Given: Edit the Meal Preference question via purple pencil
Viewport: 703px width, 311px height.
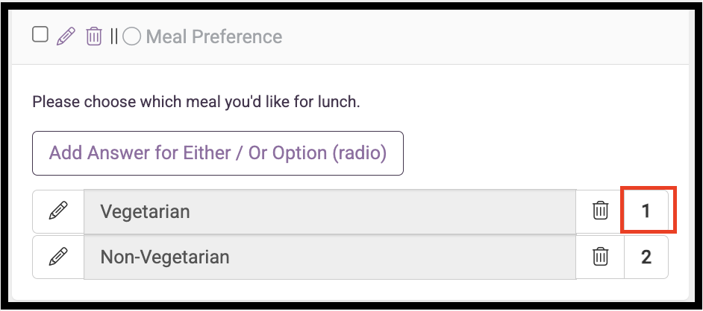Looking at the screenshot, I should 66,36.
